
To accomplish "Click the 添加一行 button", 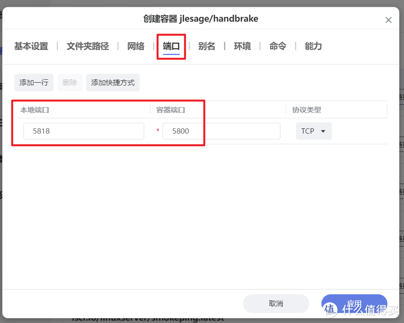I will (x=33, y=82).
